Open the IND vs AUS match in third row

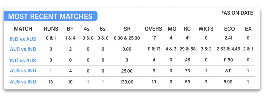tap(23, 61)
